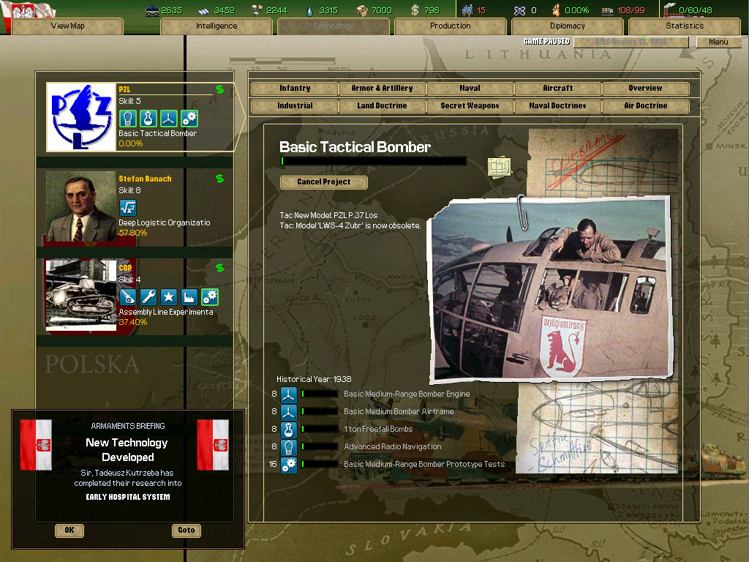Image resolution: width=749 pixels, height=562 pixels.
Task: Click the green dollar sign on Stefan Banach
Action: (219, 179)
